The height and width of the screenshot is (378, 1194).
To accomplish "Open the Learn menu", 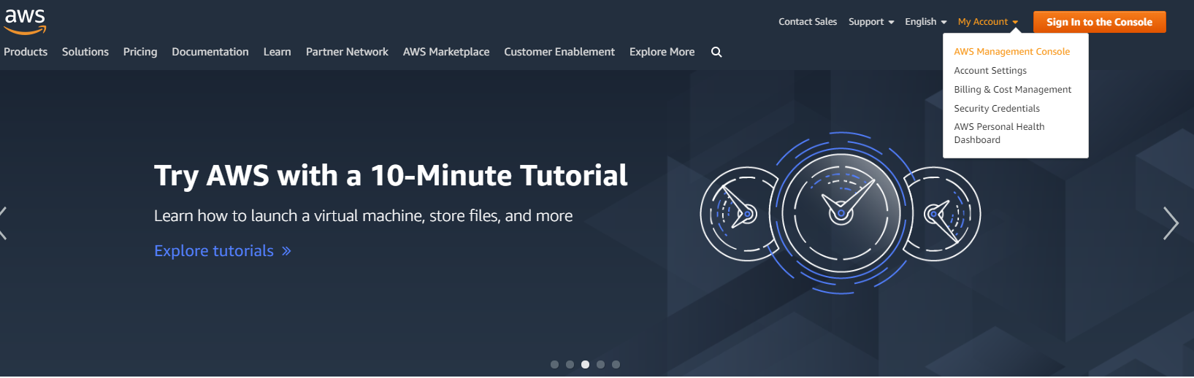I will pyautogui.click(x=278, y=52).
